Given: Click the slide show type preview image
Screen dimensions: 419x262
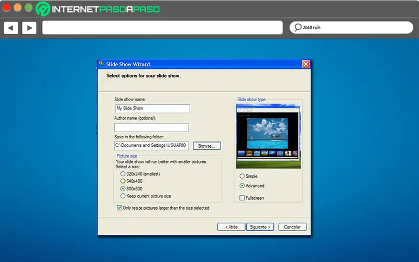Looking at the screenshot, I should tap(268, 136).
